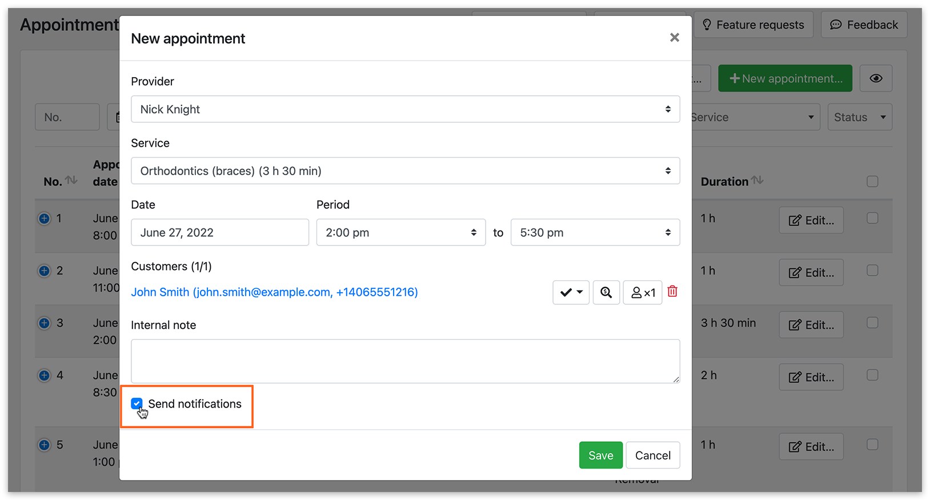Open the Provider dropdown showing Nick Knight
Image resolution: width=930 pixels, height=500 pixels.
coord(405,109)
